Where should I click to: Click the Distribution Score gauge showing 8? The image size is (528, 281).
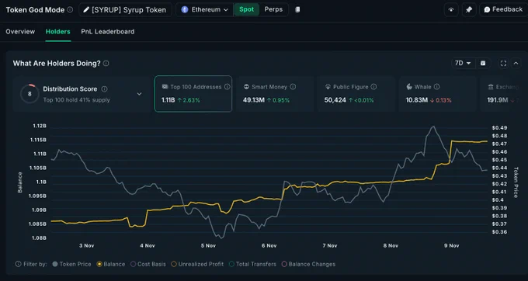(30, 94)
